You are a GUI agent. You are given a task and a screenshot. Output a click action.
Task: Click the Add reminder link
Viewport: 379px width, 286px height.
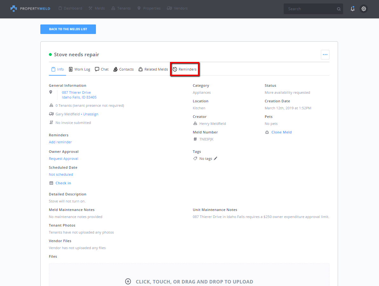pyautogui.click(x=60, y=142)
